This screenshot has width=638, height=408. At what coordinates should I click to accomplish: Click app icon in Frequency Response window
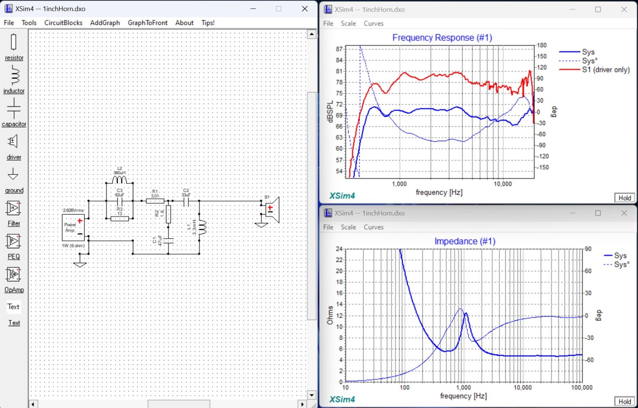pos(328,9)
